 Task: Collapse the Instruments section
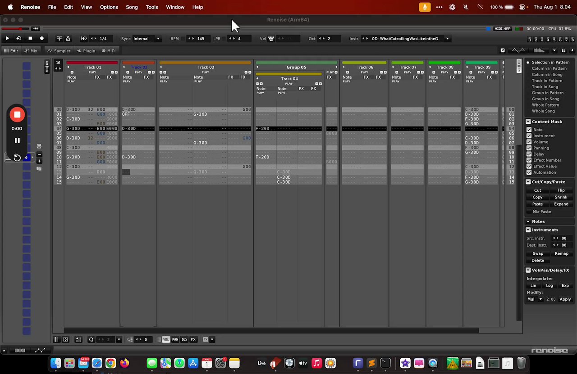(x=528, y=230)
